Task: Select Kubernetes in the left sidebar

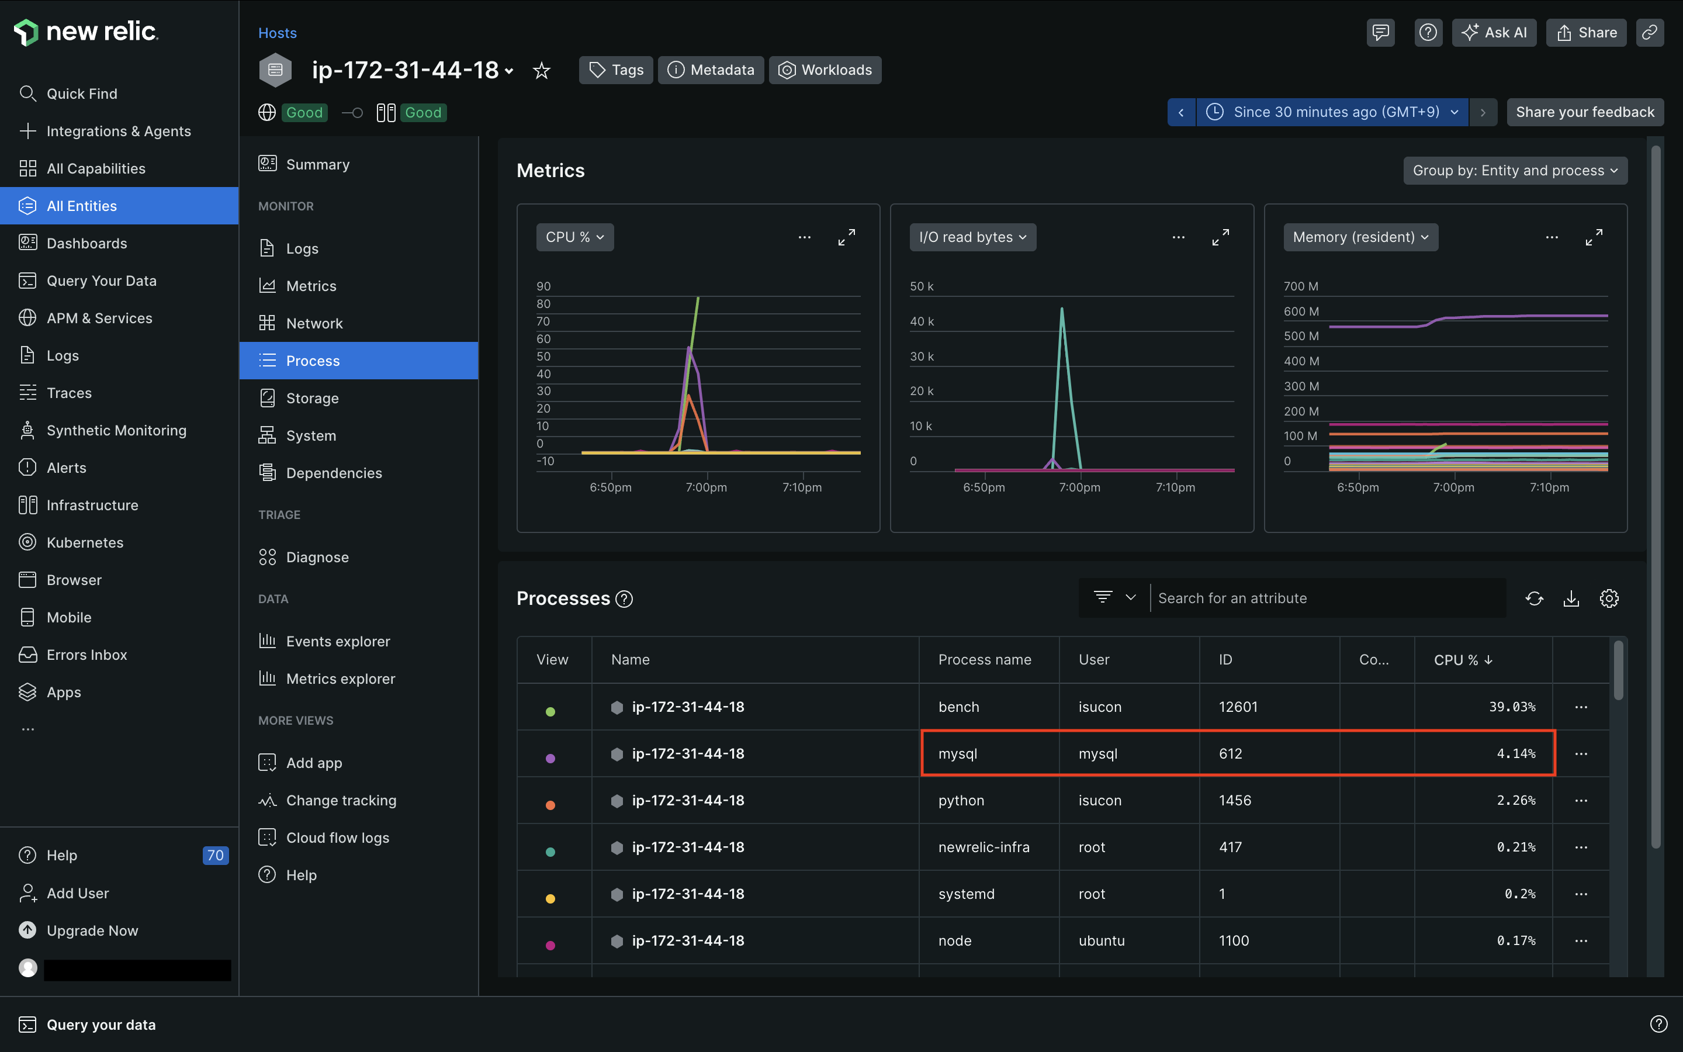Action: 85,543
